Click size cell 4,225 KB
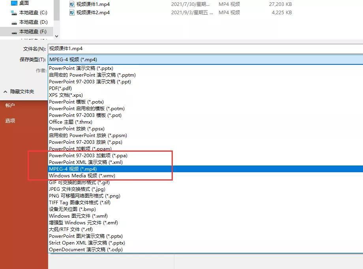 click(x=282, y=13)
